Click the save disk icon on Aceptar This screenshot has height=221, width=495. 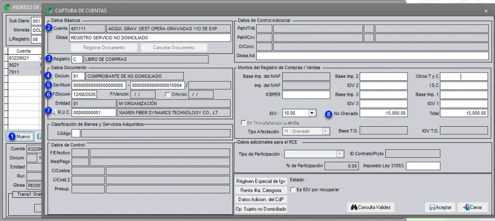[432, 207]
